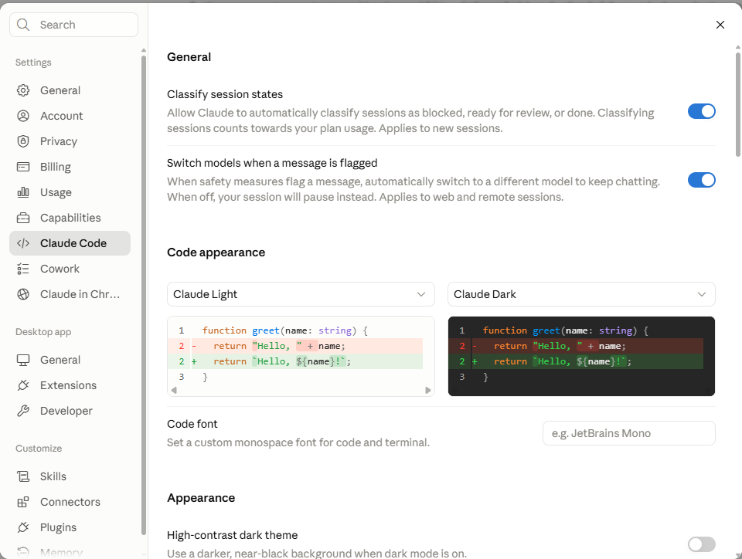Click the Claude Code brackets icon

coord(23,243)
